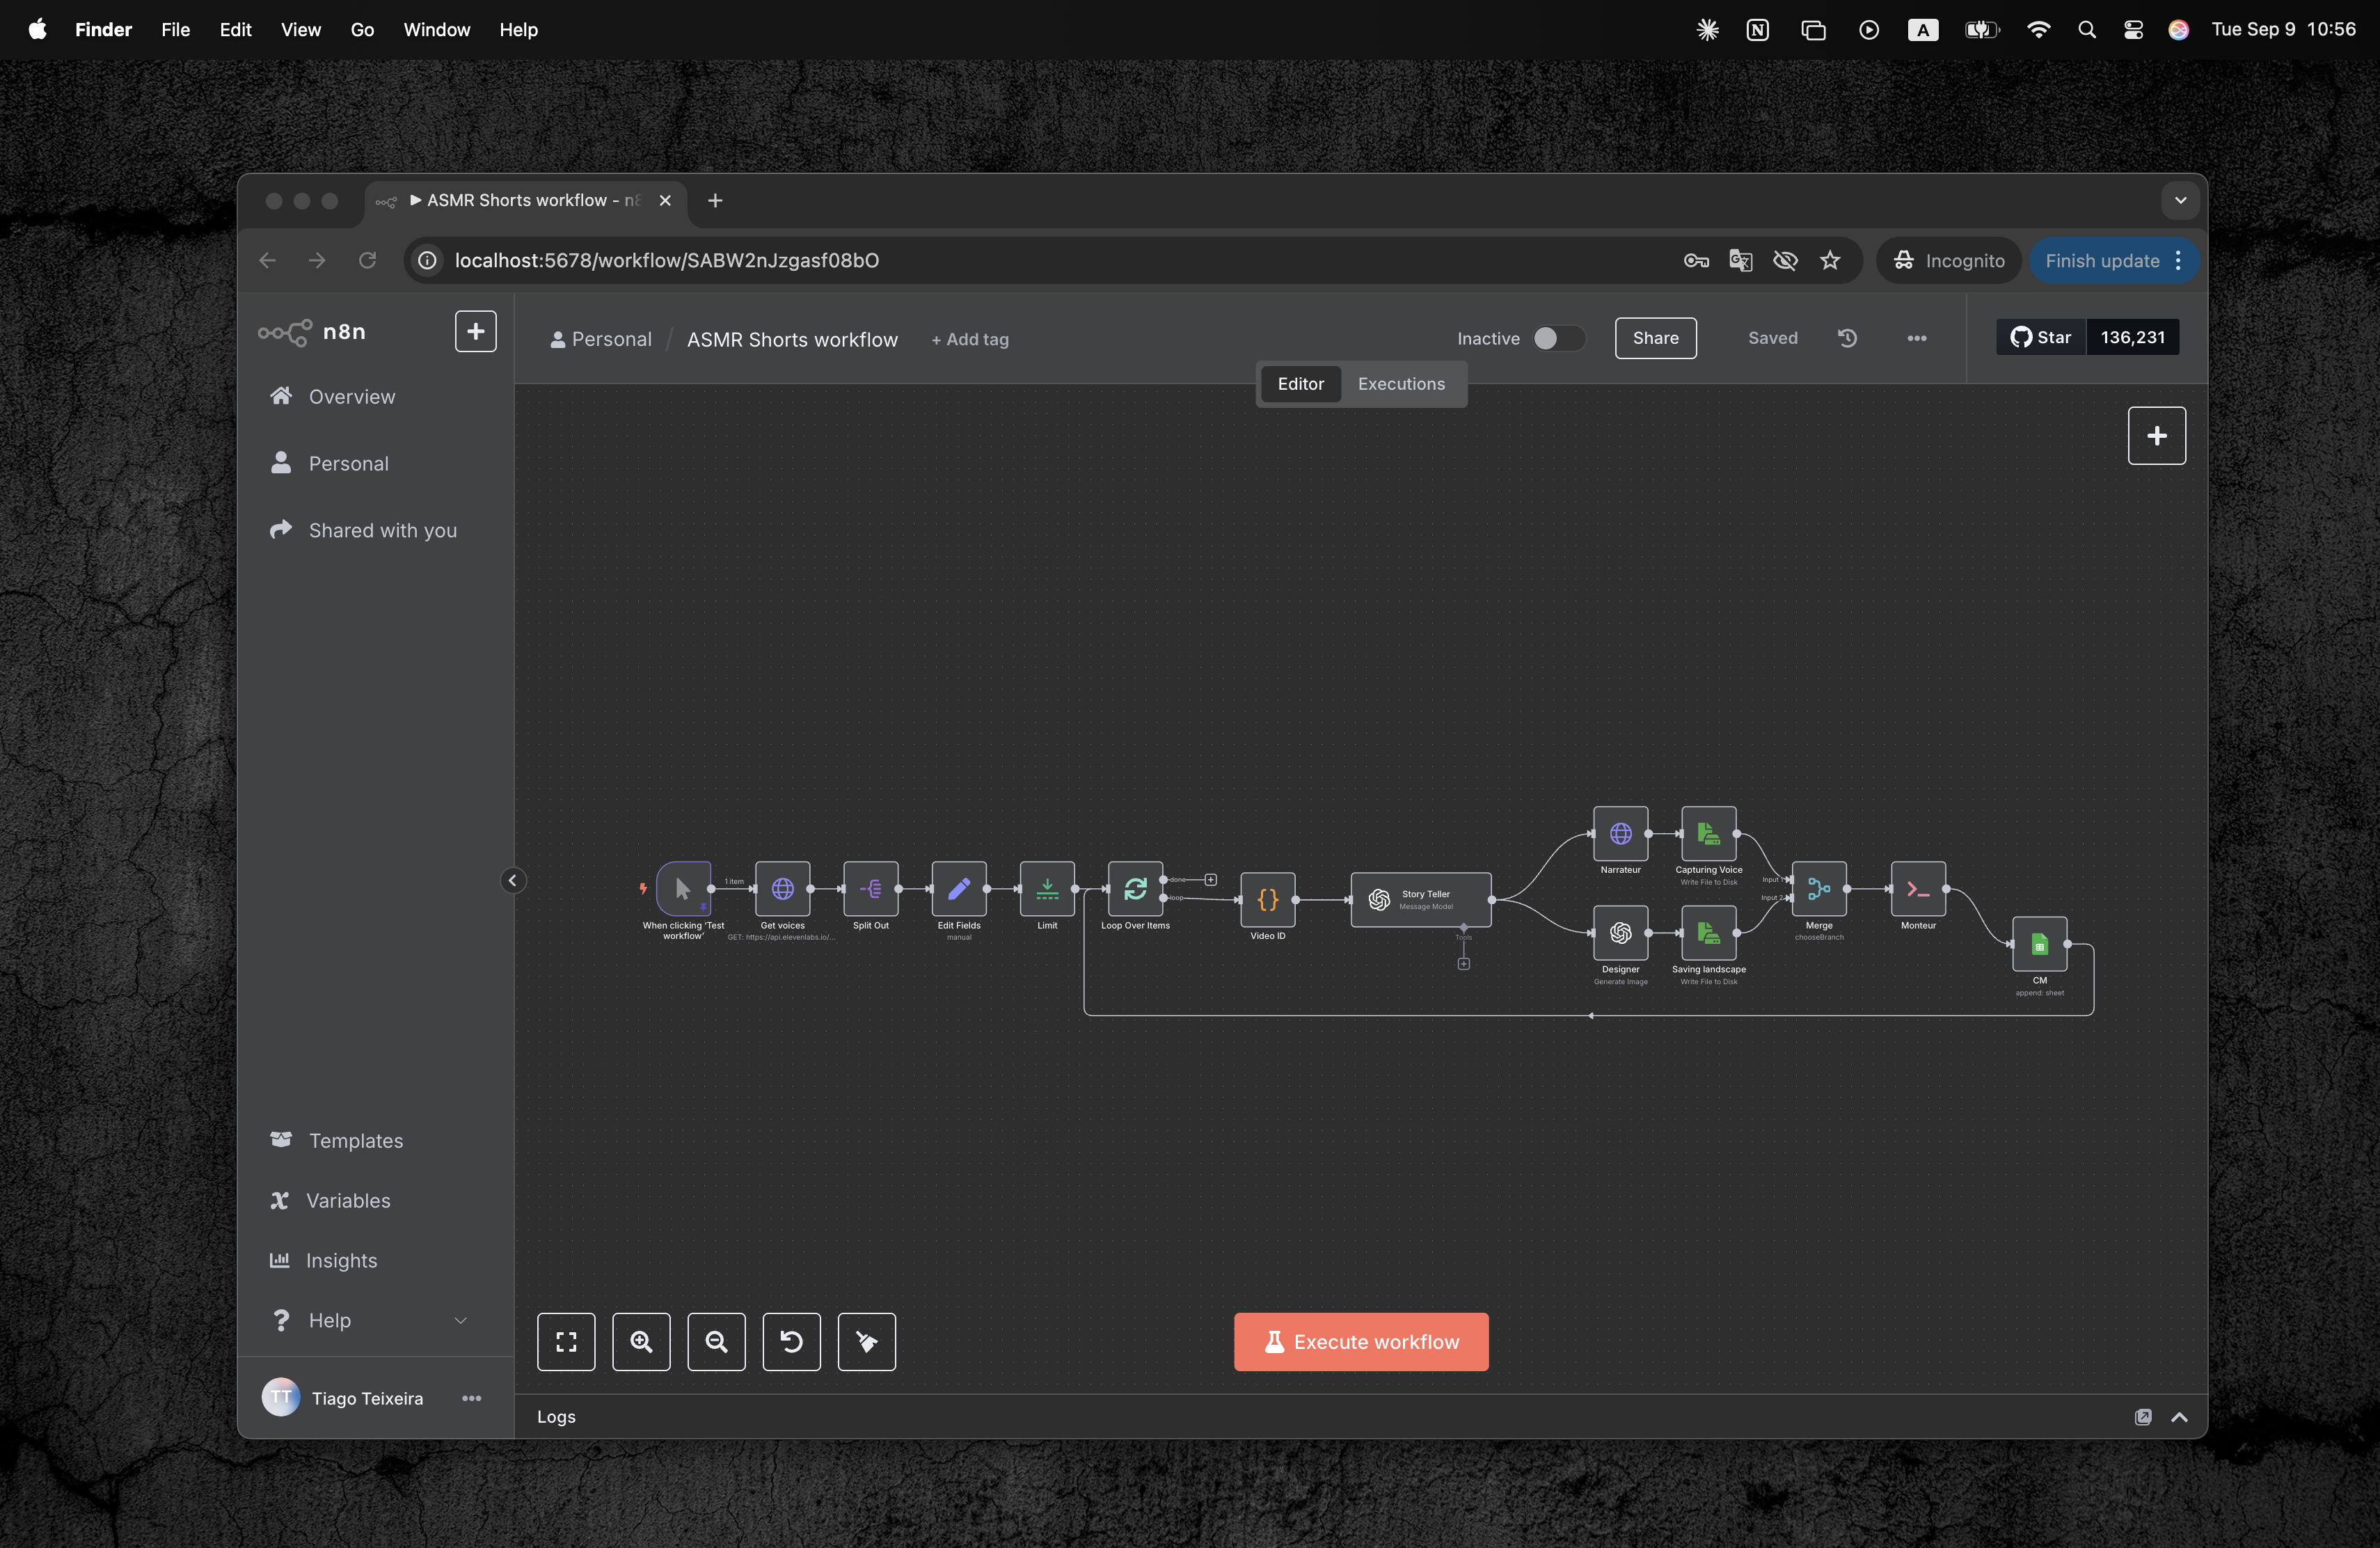Click the zoom in magnifier button
2380x1548 pixels.
[641, 1341]
